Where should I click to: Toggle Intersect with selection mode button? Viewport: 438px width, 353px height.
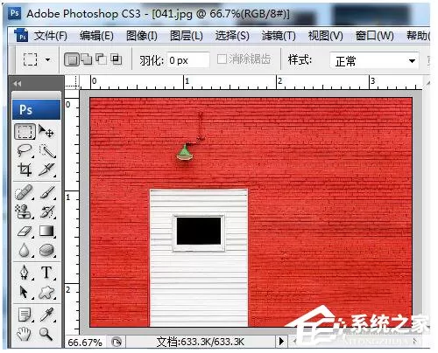[117, 59]
